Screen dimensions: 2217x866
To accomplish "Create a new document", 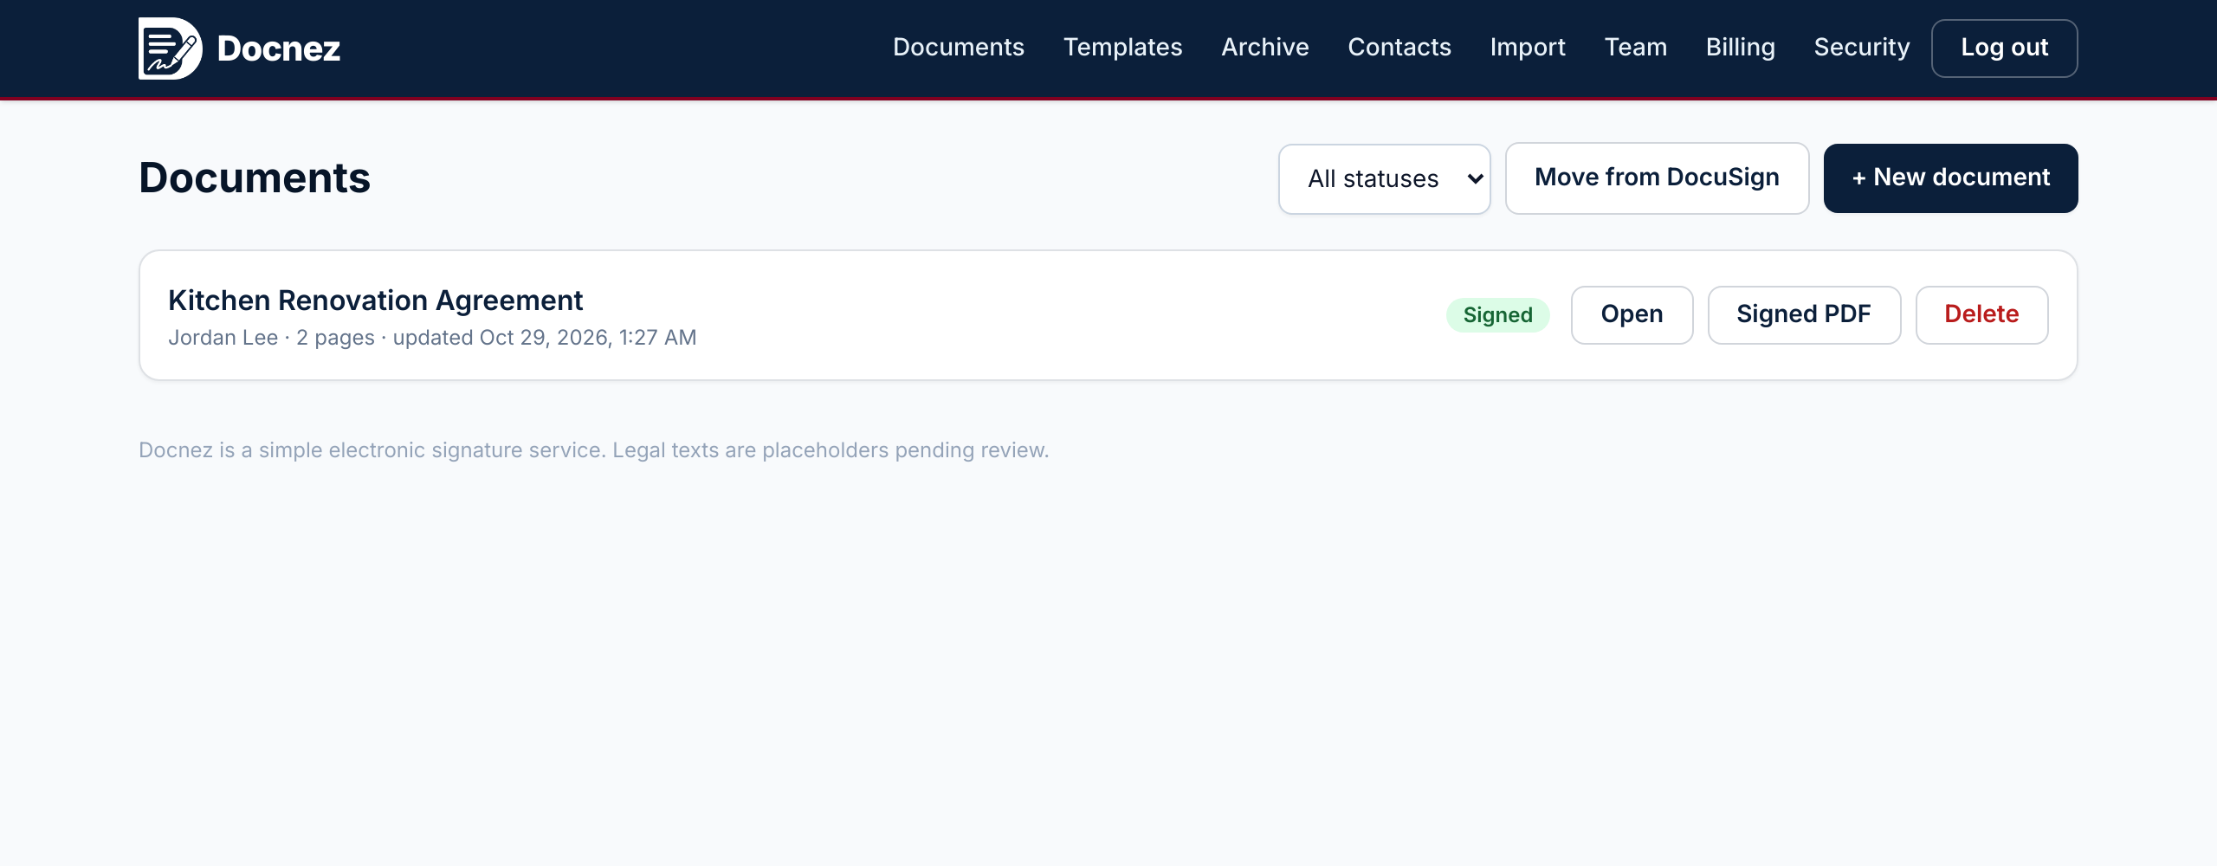I will pos(1950,178).
